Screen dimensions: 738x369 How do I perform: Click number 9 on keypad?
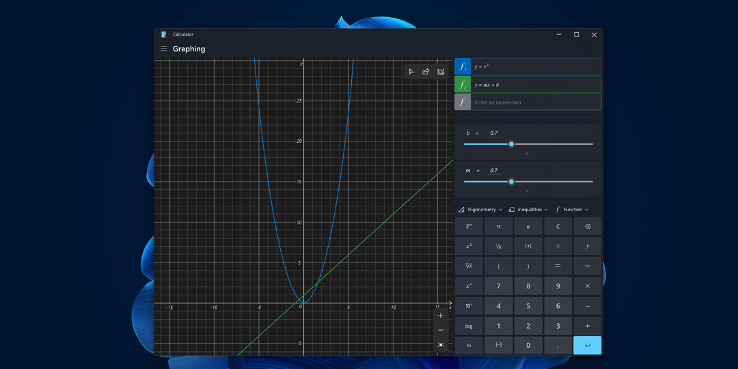pos(558,286)
